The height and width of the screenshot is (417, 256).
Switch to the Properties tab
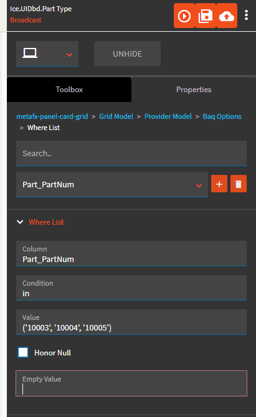pos(194,90)
